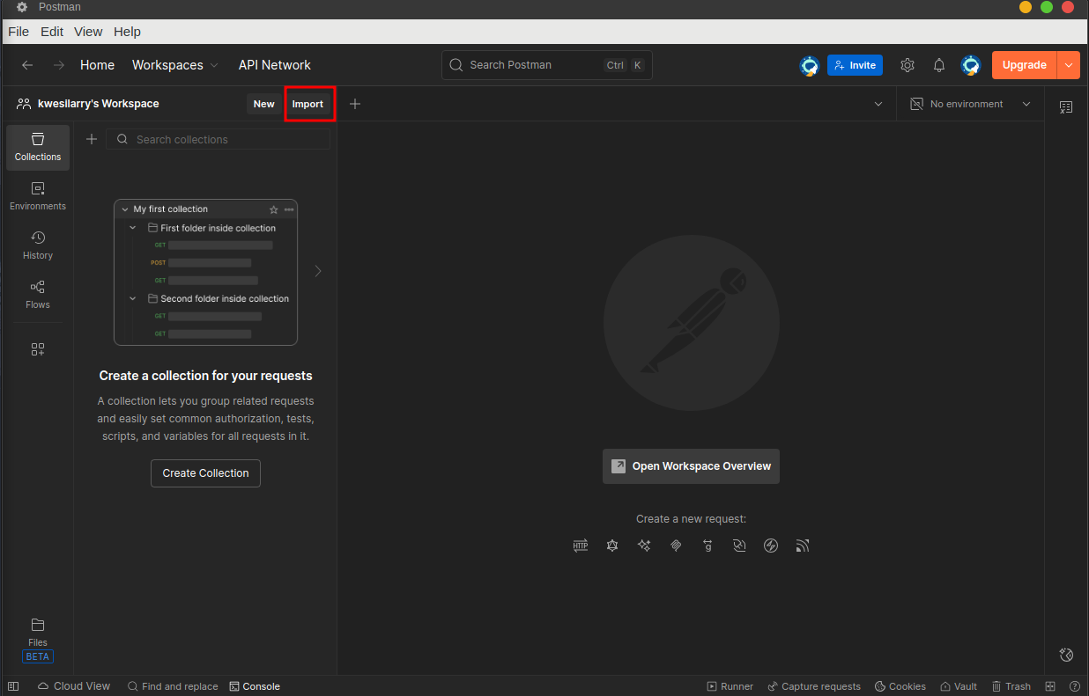Image resolution: width=1089 pixels, height=696 pixels.
Task: Open Cookies manager in the status bar
Action: [900, 685]
